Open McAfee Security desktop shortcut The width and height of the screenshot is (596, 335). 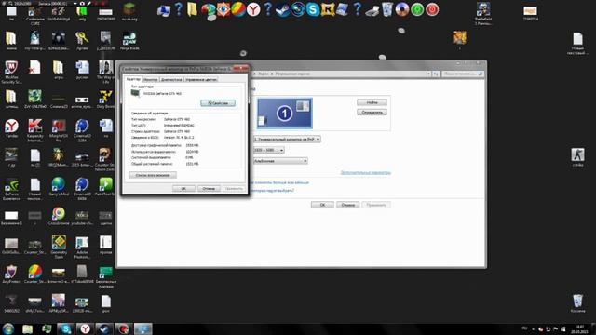coord(11,72)
